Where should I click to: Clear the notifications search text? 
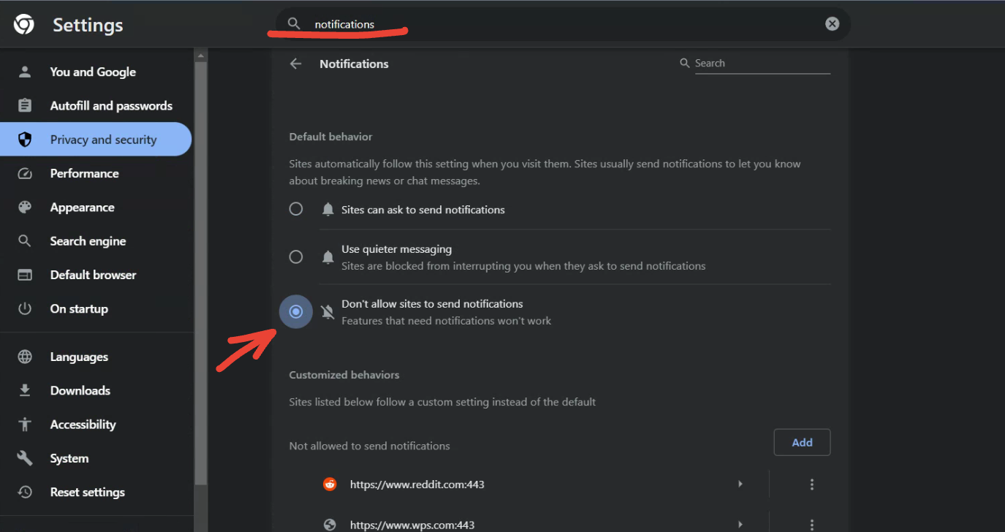pos(832,24)
